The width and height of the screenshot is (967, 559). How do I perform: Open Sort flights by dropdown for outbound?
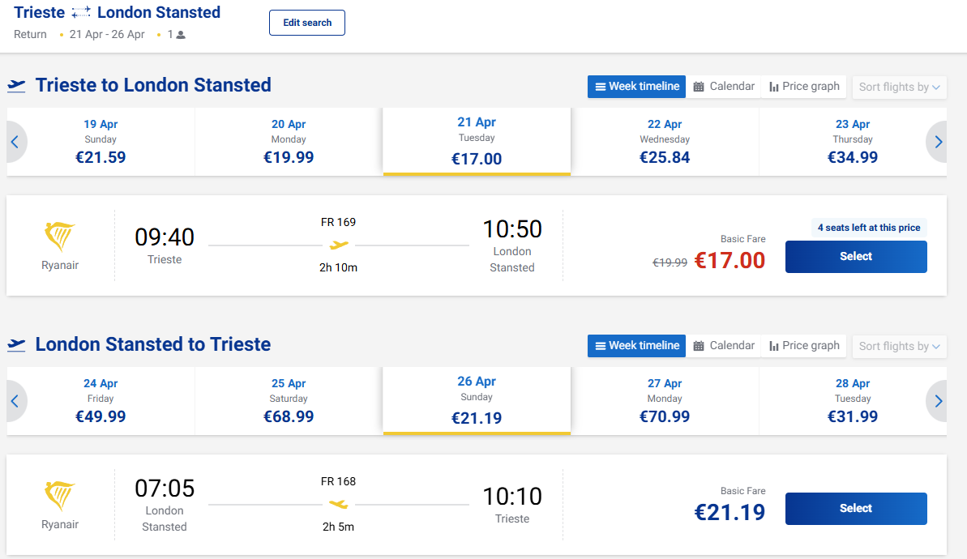[899, 87]
